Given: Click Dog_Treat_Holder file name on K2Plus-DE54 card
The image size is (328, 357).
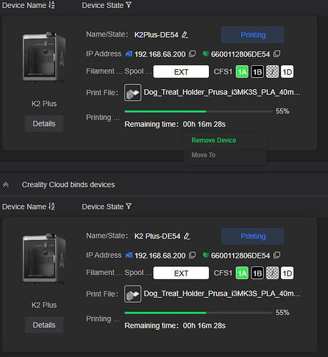Looking at the screenshot, I should pyautogui.click(x=222, y=92).
